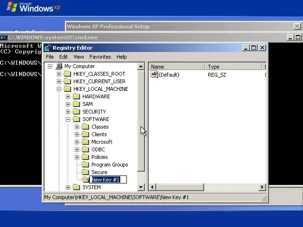Click the Registry Editor title bar icon
303x227 pixels.
pyautogui.click(x=48, y=48)
